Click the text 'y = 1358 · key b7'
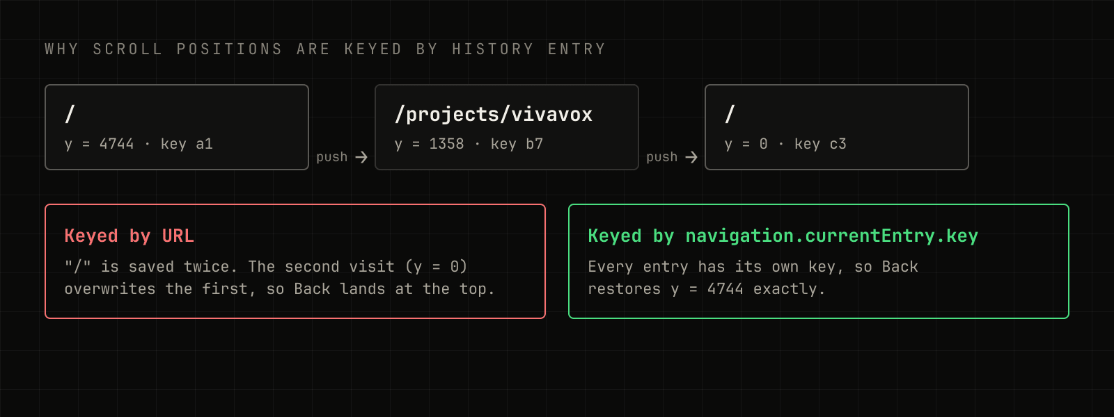This screenshot has width=1114, height=417. tap(469, 144)
